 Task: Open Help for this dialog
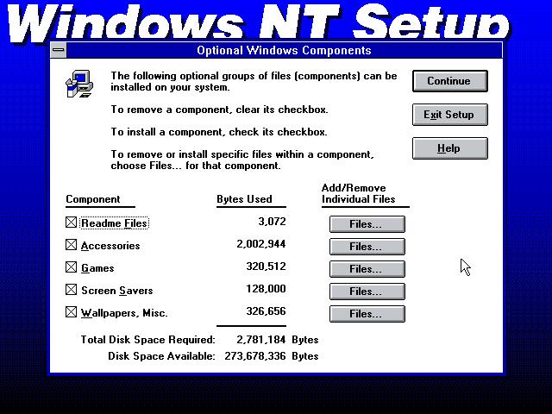tap(450, 148)
